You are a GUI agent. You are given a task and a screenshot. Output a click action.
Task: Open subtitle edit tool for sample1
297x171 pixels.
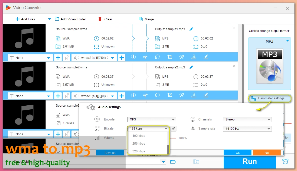pyautogui.click(x=206, y=57)
